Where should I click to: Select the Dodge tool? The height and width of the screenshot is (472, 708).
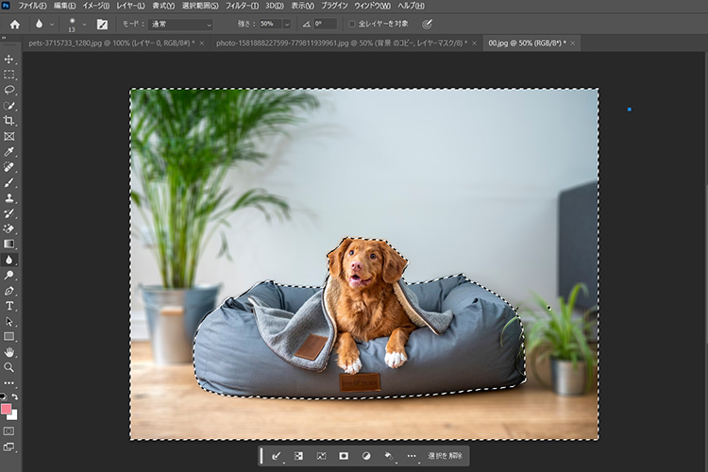point(9,275)
